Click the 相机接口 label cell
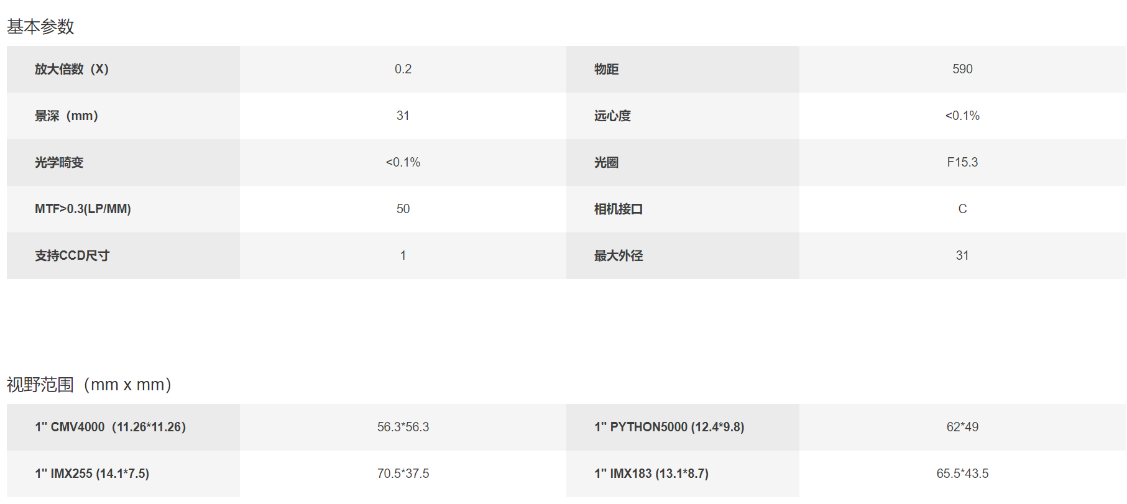The image size is (1127, 504). 683,209
